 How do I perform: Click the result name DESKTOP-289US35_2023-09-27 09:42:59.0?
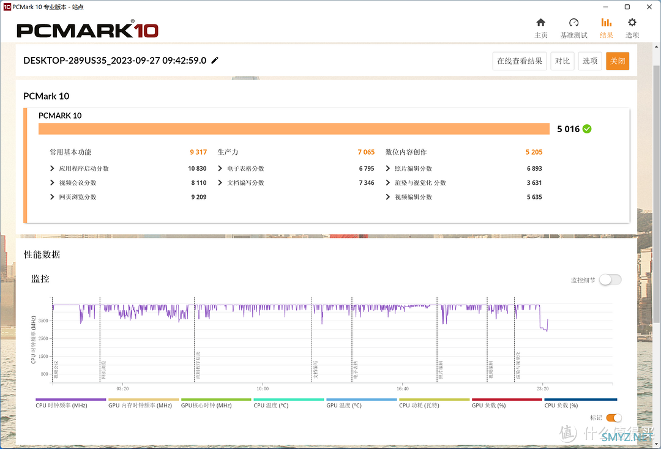coord(114,60)
